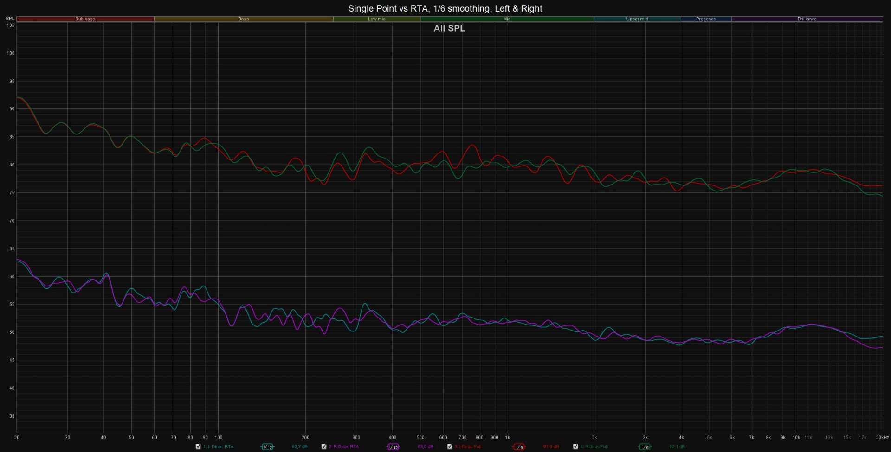Click the 100 frequency axis label

[x=219, y=437]
